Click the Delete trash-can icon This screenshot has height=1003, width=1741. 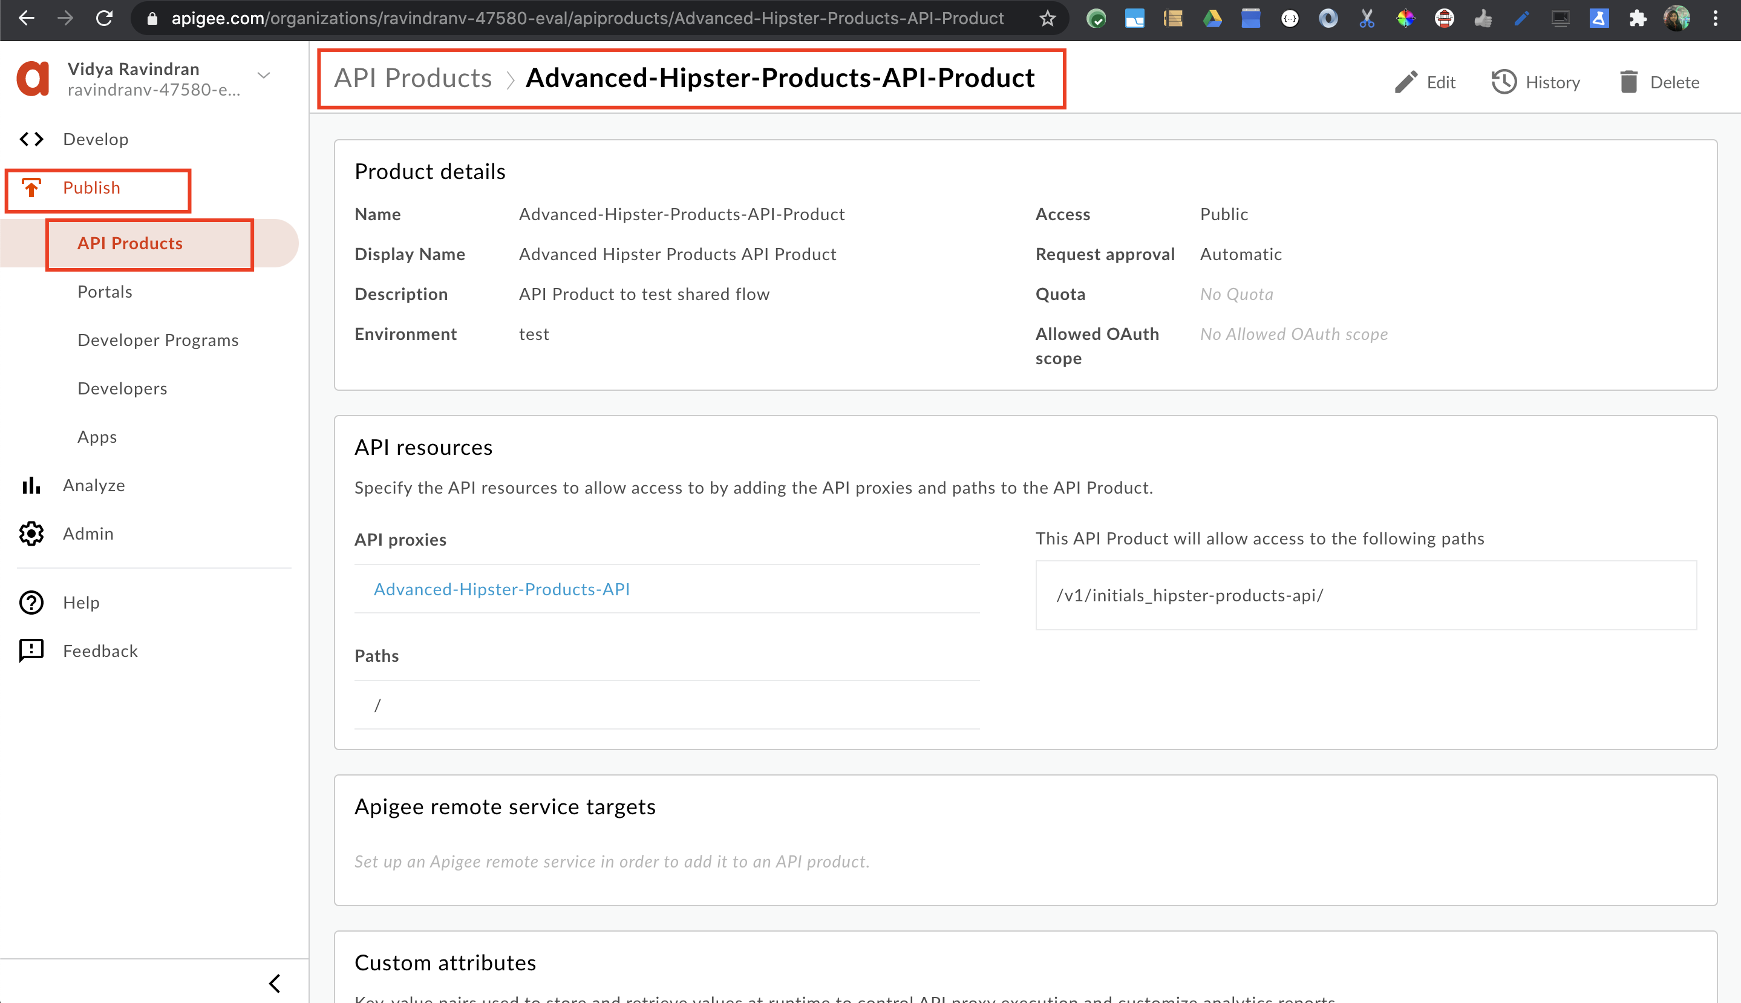(x=1628, y=82)
